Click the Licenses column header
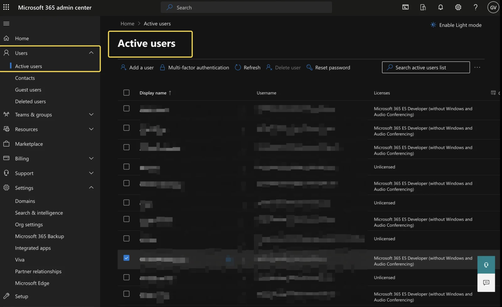Image resolution: width=502 pixels, height=307 pixels. [x=382, y=93]
